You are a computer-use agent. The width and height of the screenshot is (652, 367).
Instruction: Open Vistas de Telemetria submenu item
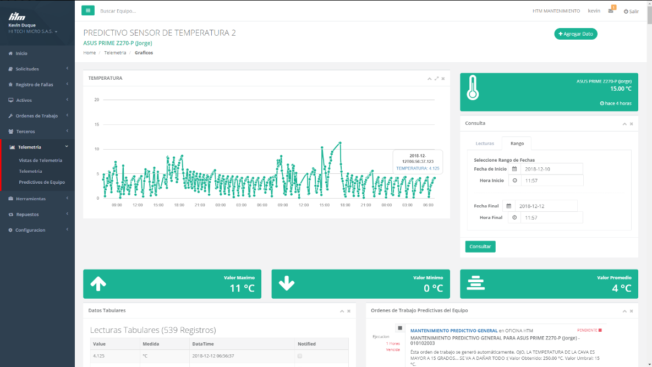click(40, 161)
